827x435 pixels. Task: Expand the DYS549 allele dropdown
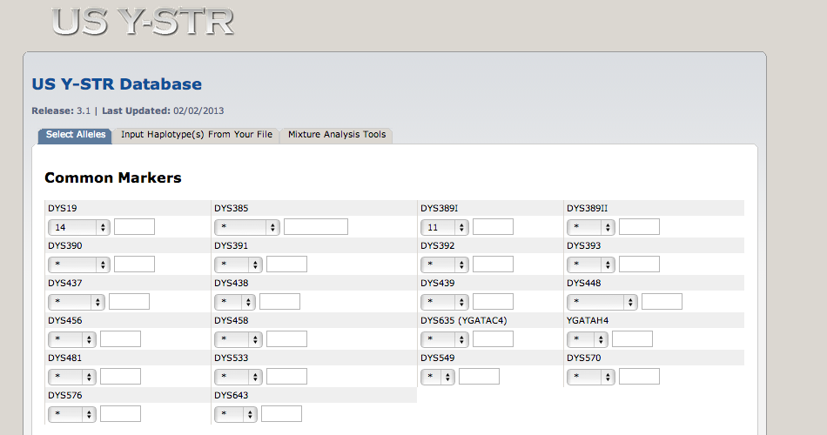point(437,377)
